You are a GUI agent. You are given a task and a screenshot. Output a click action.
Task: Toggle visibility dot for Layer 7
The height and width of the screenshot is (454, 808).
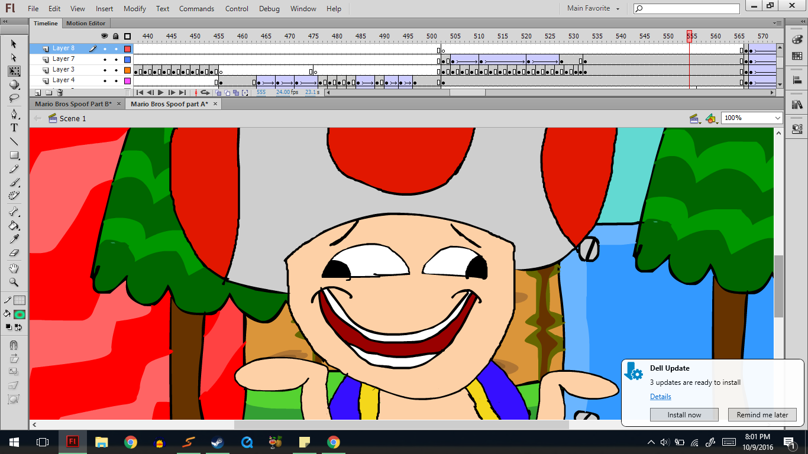click(105, 59)
